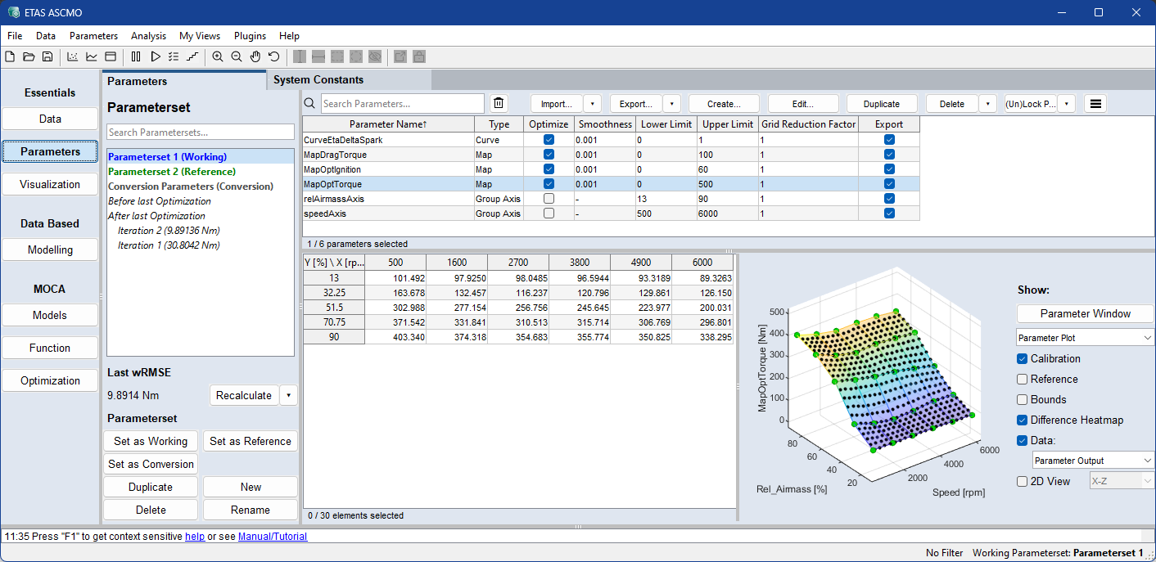Enable Optimize for relAirmassAxis
The width and height of the screenshot is (1156, 562).
(x=549, y=199)
